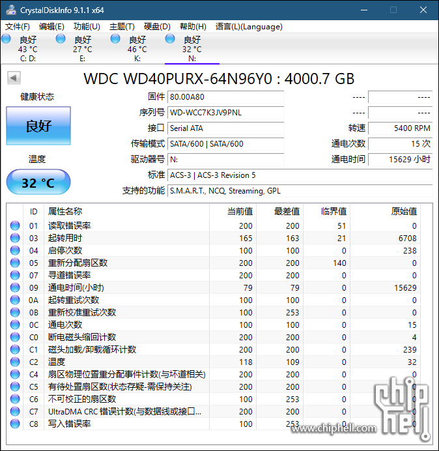Viewport: 439px width, 451px height.
Task: Click the rotation speed field 5400 RPM
Action: pos(400,128)
